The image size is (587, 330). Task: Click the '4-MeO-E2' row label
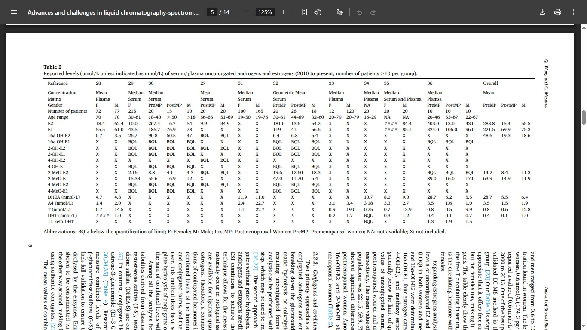click(x=58, y=185)
